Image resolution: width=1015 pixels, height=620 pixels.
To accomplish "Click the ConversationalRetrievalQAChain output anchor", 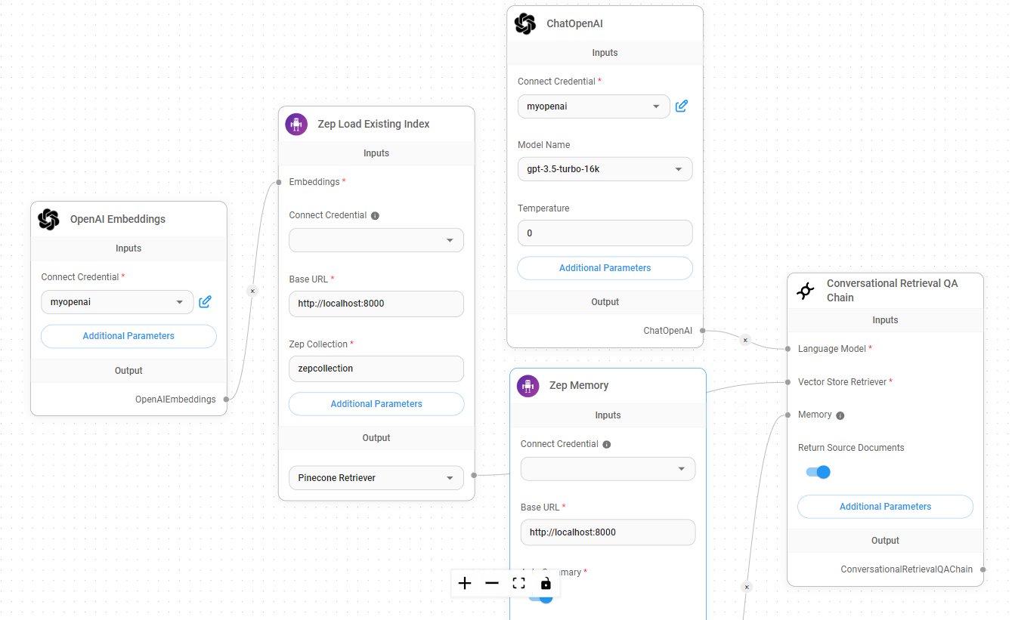I will (x=983, y=569).
